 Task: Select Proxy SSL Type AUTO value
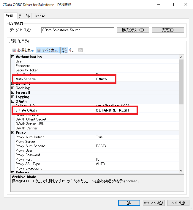(100, 164)
